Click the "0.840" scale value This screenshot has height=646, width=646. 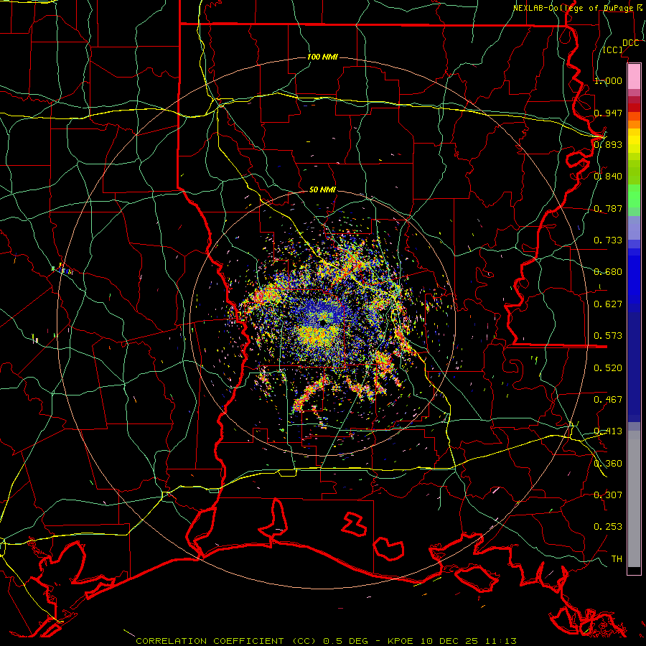click(x=608, y=177)
